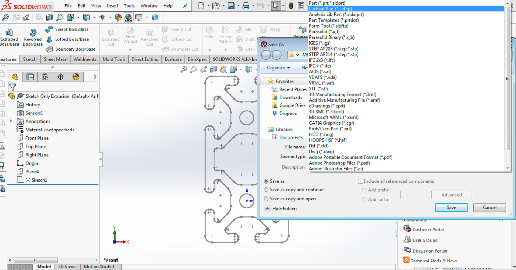Expand the Linear Pattern dropdown arrow
Screen dimensions: 516x270
click(x=225, y=50)
